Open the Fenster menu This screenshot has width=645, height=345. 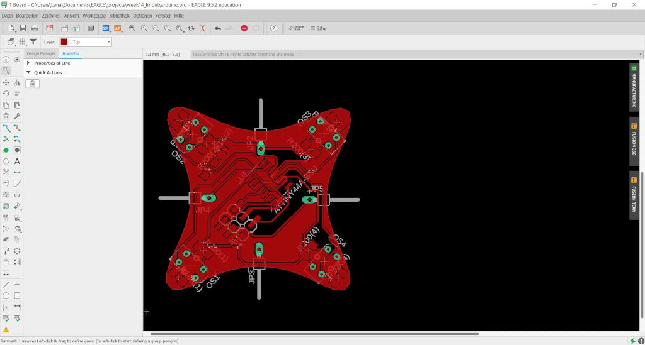[x=163, y=16]
